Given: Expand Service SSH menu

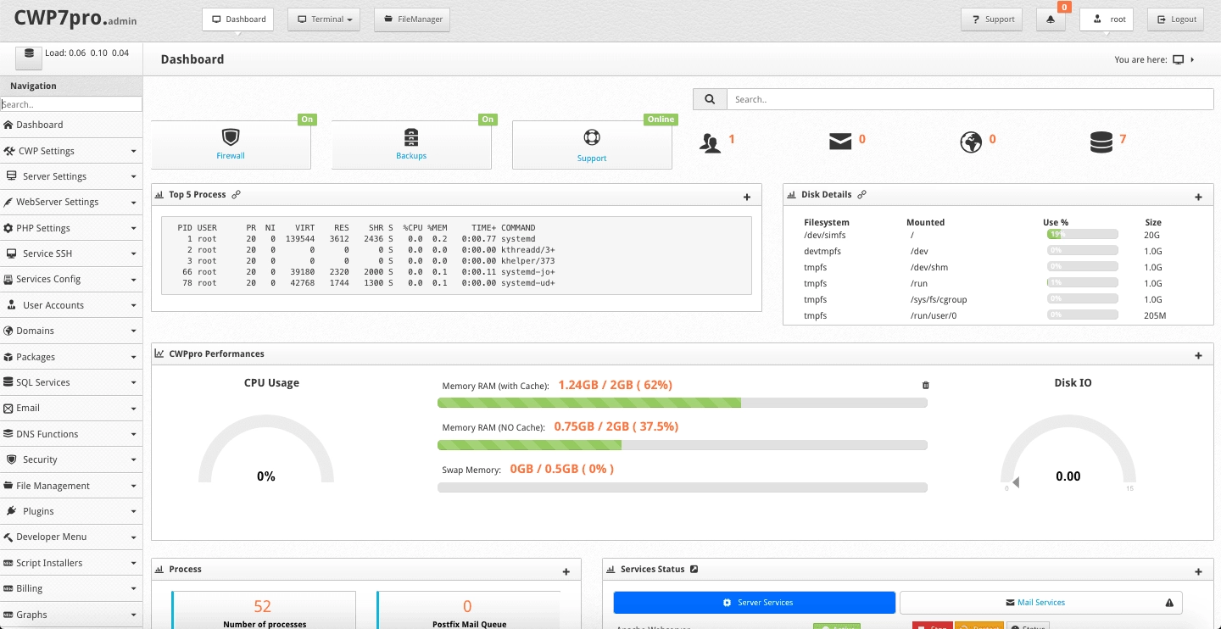Looking at the screenshot, I should (x=71, y=253).
